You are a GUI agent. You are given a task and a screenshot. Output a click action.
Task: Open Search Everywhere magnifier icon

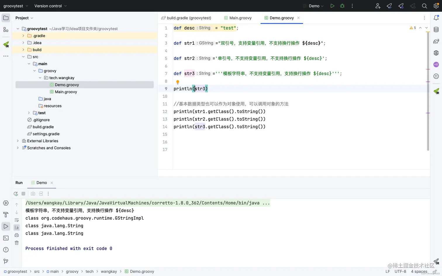[424, 6]
